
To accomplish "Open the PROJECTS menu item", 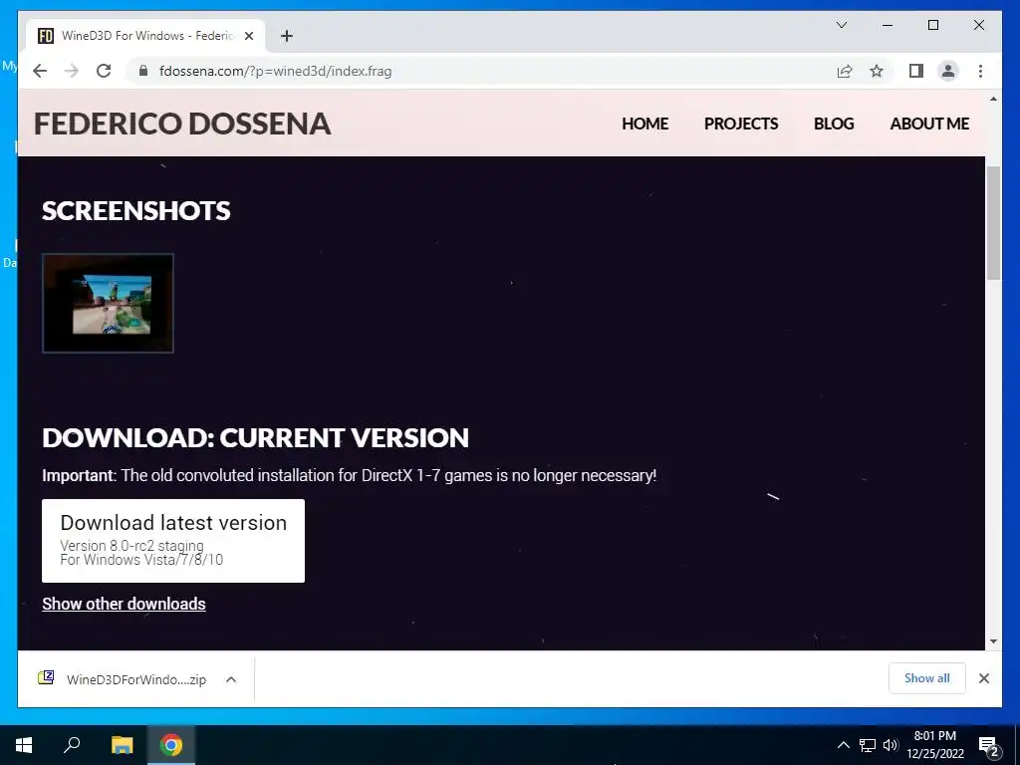I will point(741,124).
